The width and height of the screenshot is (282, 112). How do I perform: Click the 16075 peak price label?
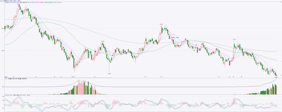click(18, 4)
